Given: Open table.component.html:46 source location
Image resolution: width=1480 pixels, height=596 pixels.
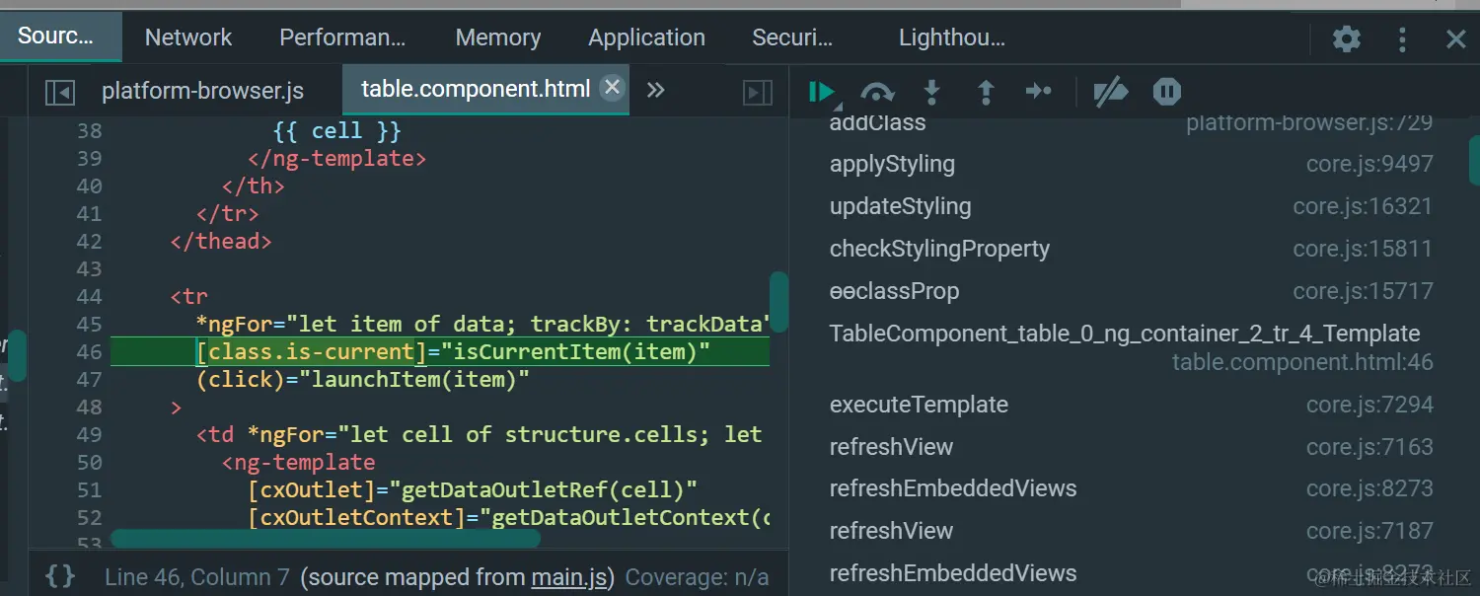Looking at the screenshot, I should tap(1302, 362).
